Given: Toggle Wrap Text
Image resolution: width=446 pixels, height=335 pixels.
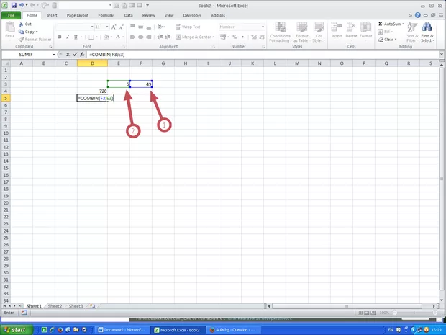Looking at the screenshot, I should coord(188,27).
